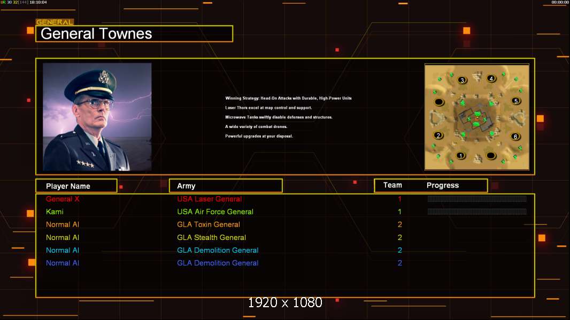This screenshot has height=320, width=570.
Task: Click the Player Name column header
Action: [x=76, y=186]
